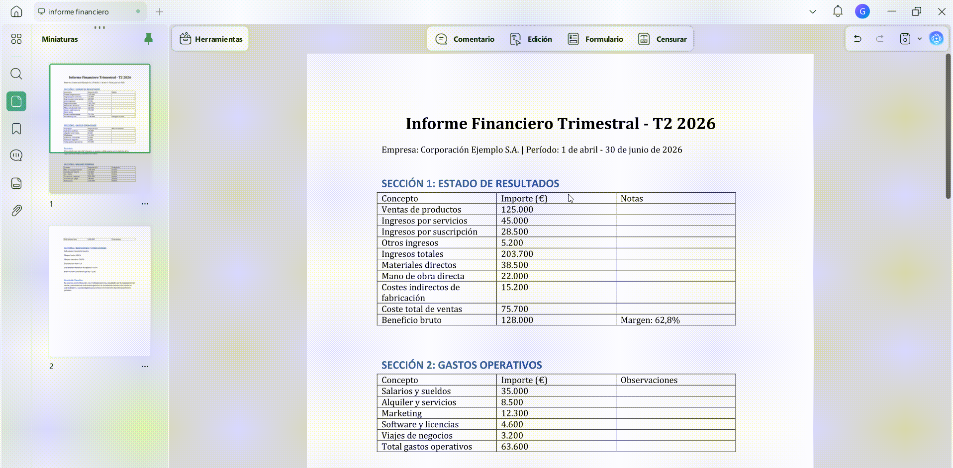Image resolution: width=953 pixels, height=468 pixels.
Task: Click the 203.700 amount cell
Action: (556, 254)
